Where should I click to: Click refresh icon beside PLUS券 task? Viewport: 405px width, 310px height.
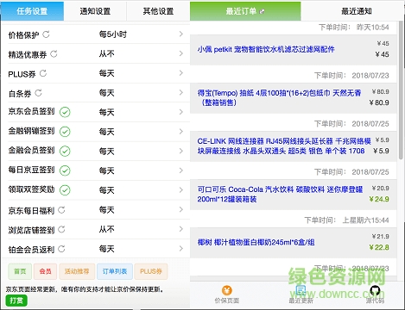pos(43,73)
